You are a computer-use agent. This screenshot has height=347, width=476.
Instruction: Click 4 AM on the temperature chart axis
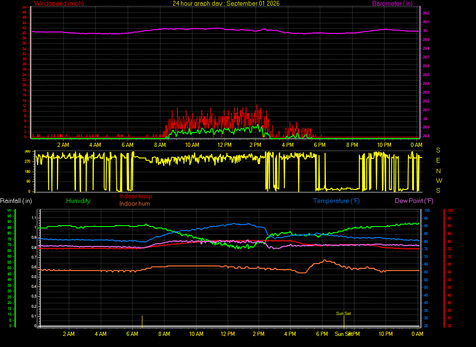pyautogui.click(x=100, y=334)
